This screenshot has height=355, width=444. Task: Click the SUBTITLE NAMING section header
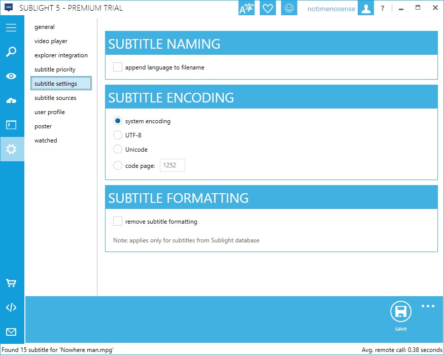pos(271,43)
